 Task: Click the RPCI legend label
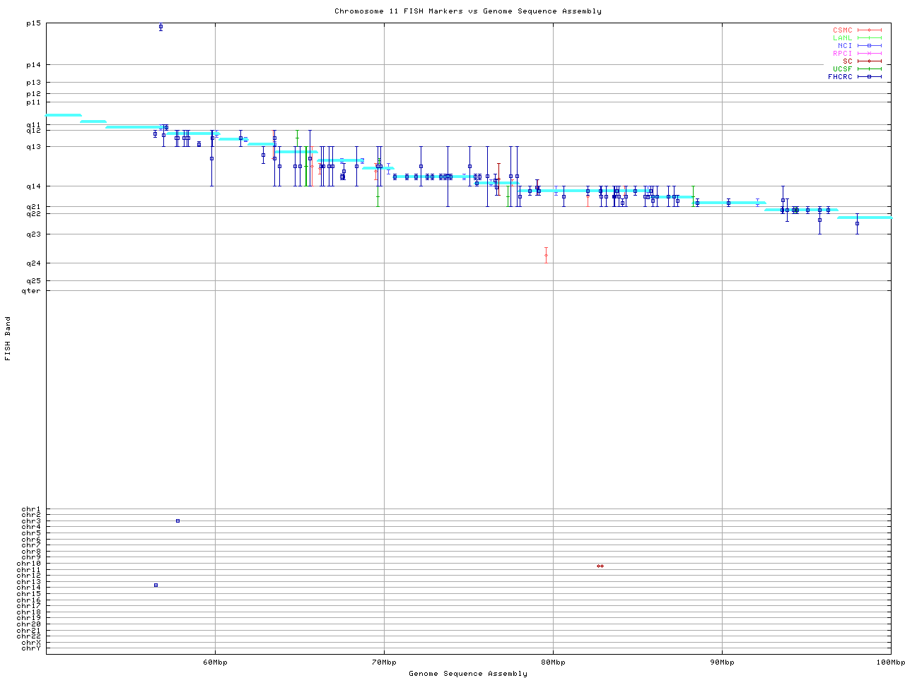842,53
